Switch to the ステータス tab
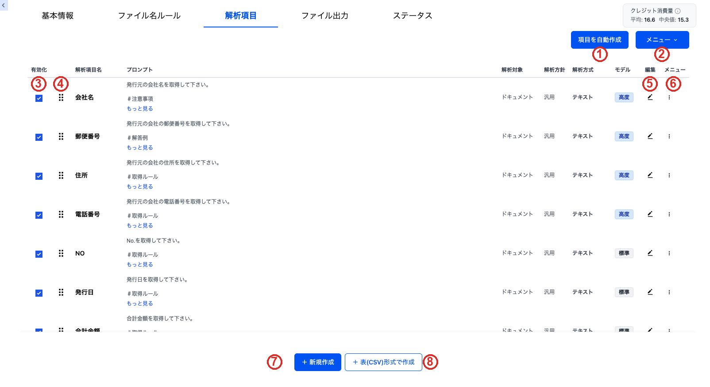The image size is (710, 387). click(413, 15)
